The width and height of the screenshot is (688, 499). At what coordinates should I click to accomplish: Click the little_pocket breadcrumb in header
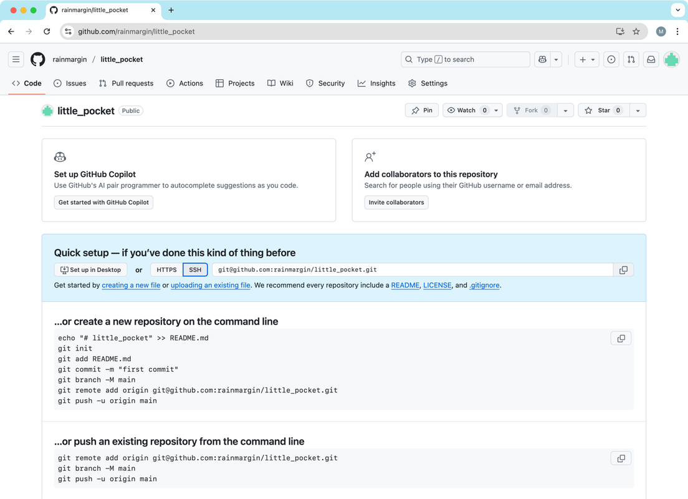pyautogui.click(x=122, y=59)
